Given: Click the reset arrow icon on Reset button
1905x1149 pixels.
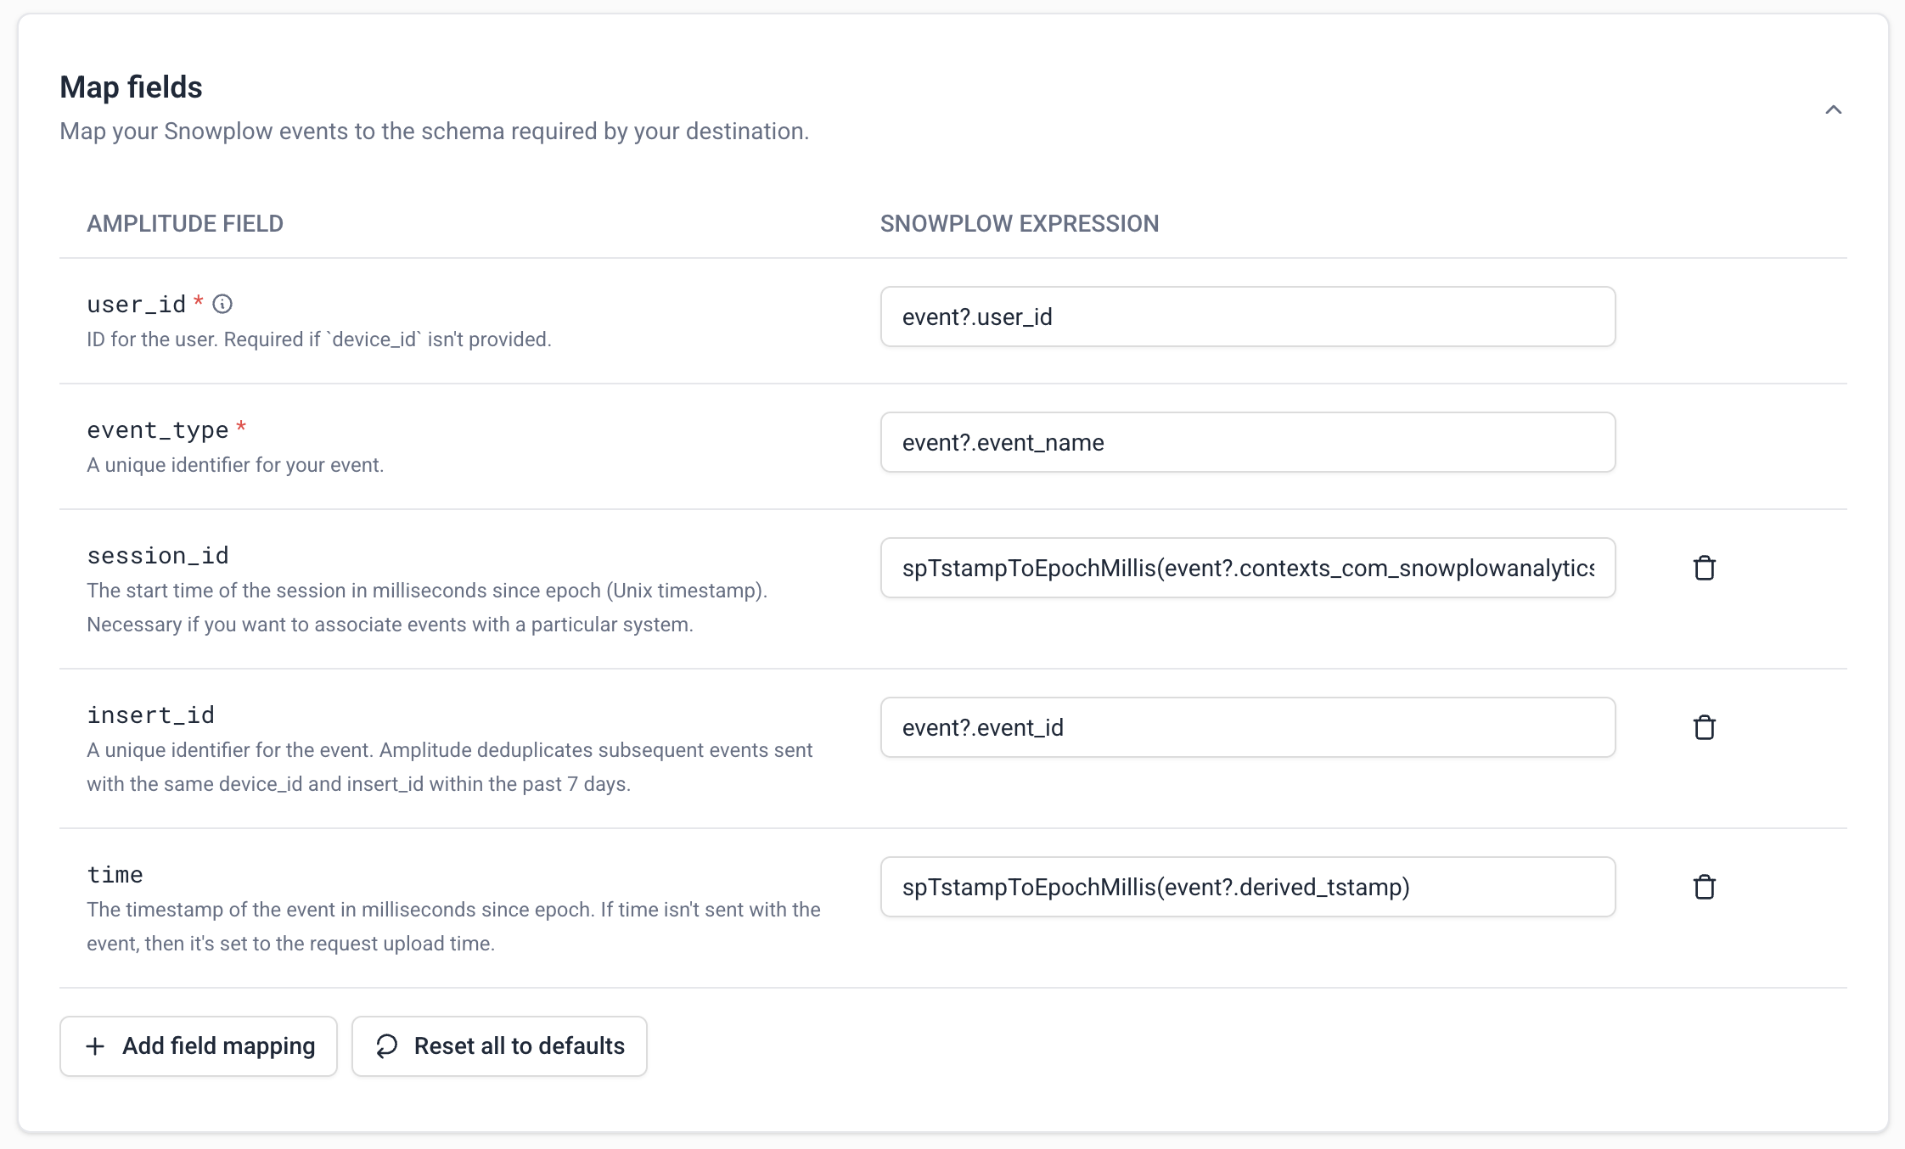Looking at the screenshot, I should (387, 1045).
